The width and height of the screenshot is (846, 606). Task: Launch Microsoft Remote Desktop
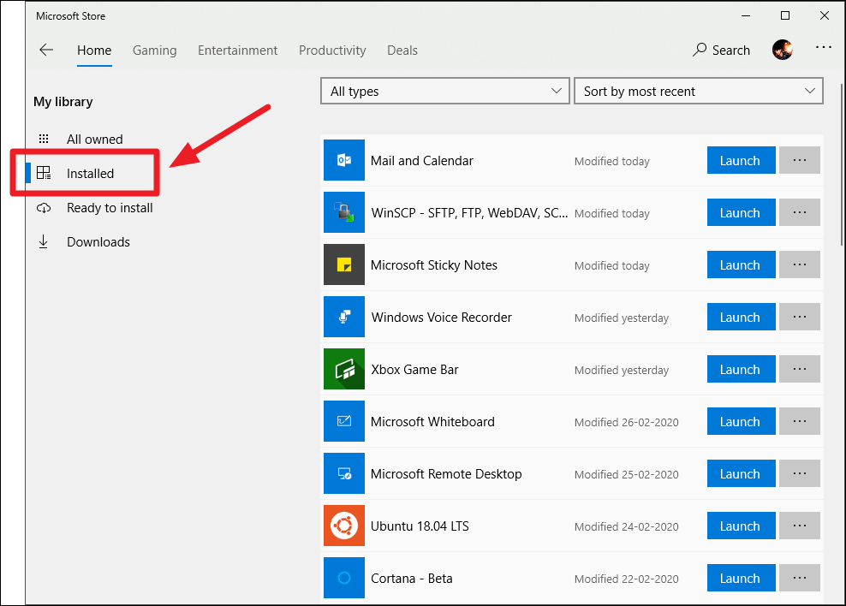741,473
